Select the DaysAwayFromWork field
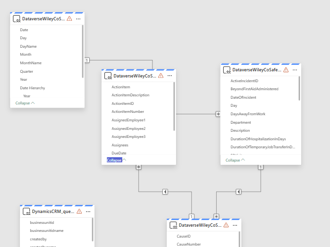 pyautogui.click(x=248, y=114)
